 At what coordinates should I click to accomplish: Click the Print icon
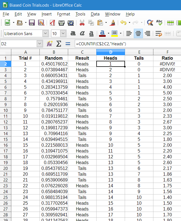61,23
